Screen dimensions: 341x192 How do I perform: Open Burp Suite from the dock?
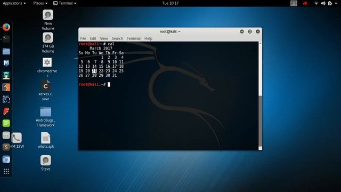[6, 87]
